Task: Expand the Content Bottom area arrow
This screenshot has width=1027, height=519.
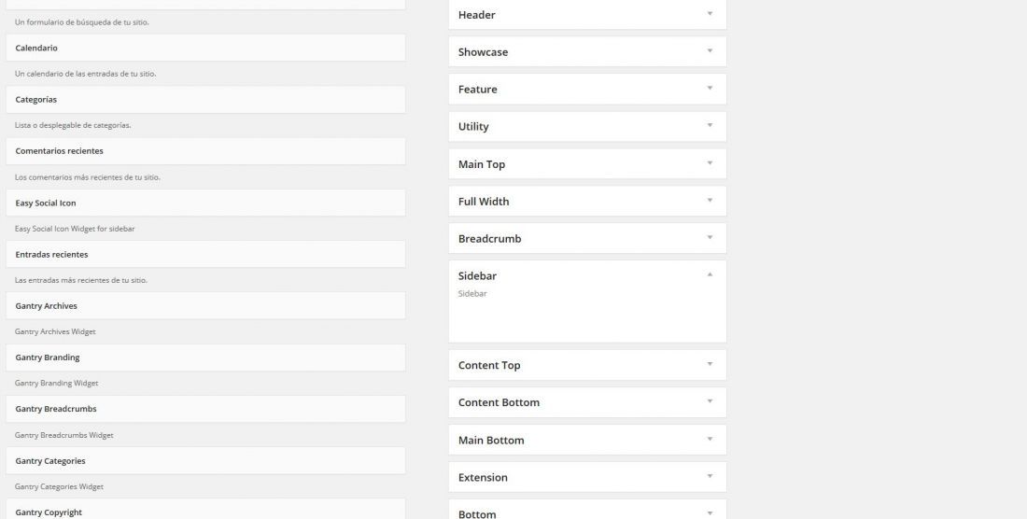Action: click(x=710, y=401)
